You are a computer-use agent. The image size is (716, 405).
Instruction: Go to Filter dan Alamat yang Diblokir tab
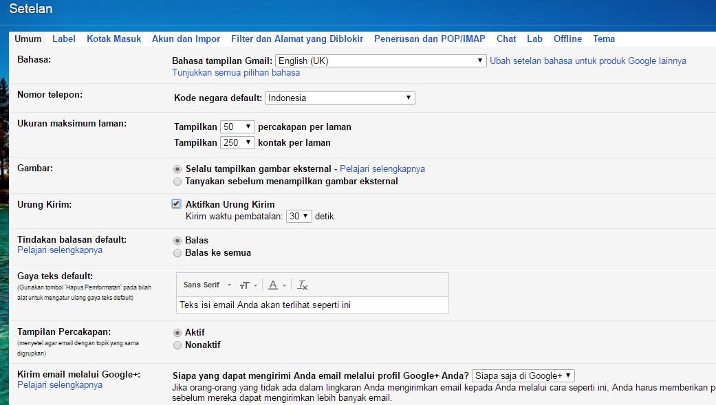(297, 39)
